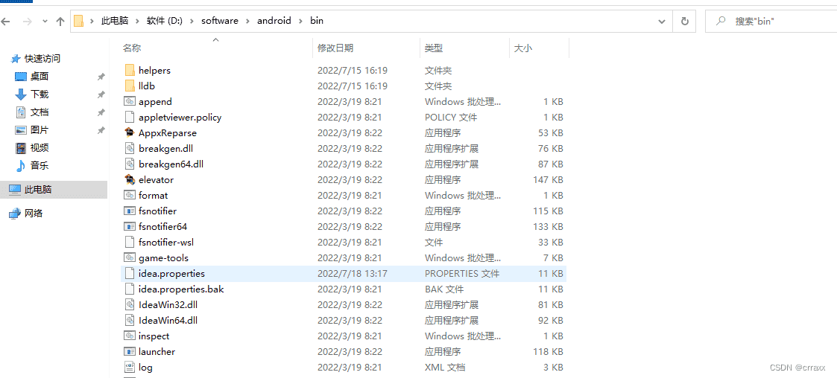Click the lldb folder icon
The width and height of the screenshot is (837, 378).
[129, 86]
